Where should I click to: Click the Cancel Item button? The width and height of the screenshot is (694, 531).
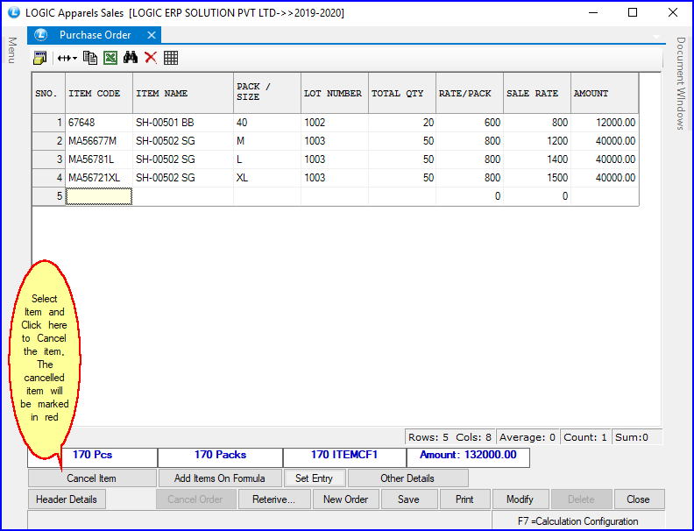coord(92,478)
